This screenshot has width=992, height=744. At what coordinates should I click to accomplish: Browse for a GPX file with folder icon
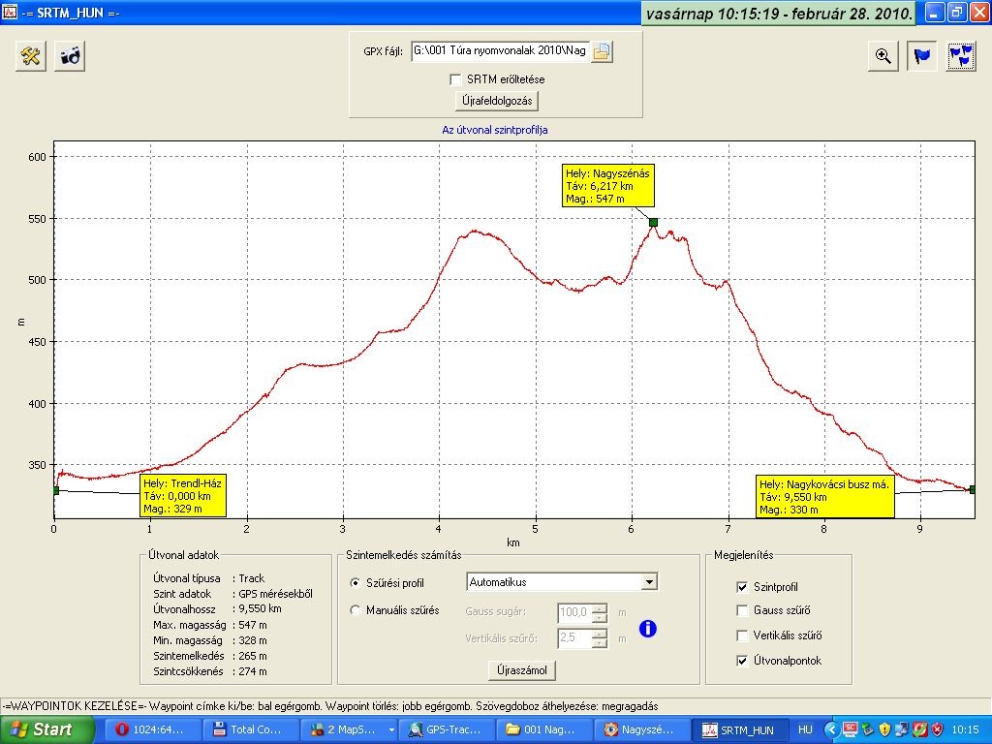(x=602, y=51)
